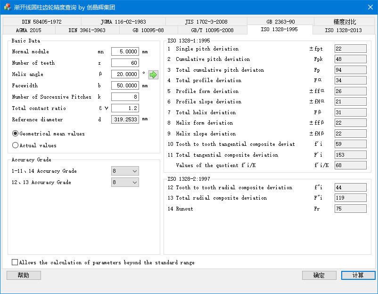Click the Number of teeth input field

click(x=125, y=63)
